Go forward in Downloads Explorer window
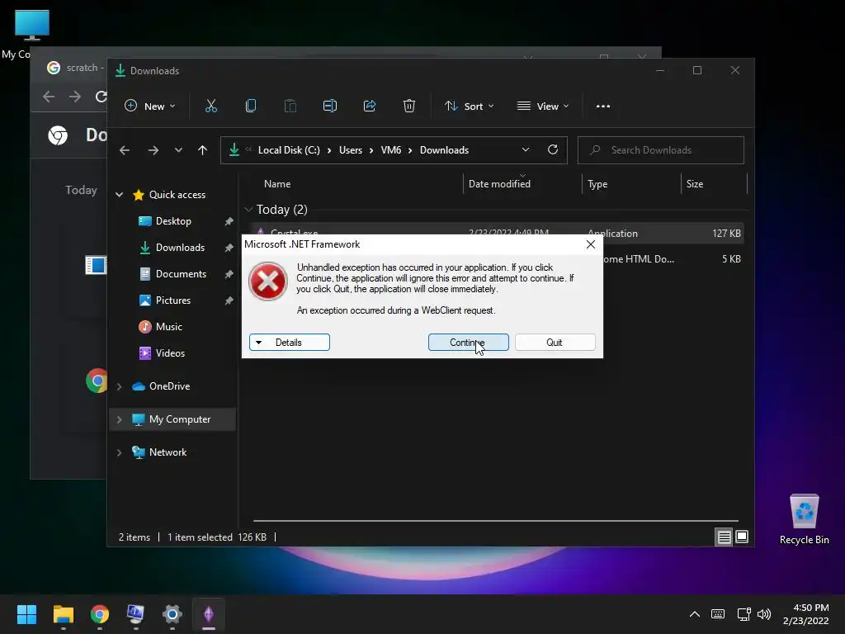845x634 pixels. click(x=153, y=150)
